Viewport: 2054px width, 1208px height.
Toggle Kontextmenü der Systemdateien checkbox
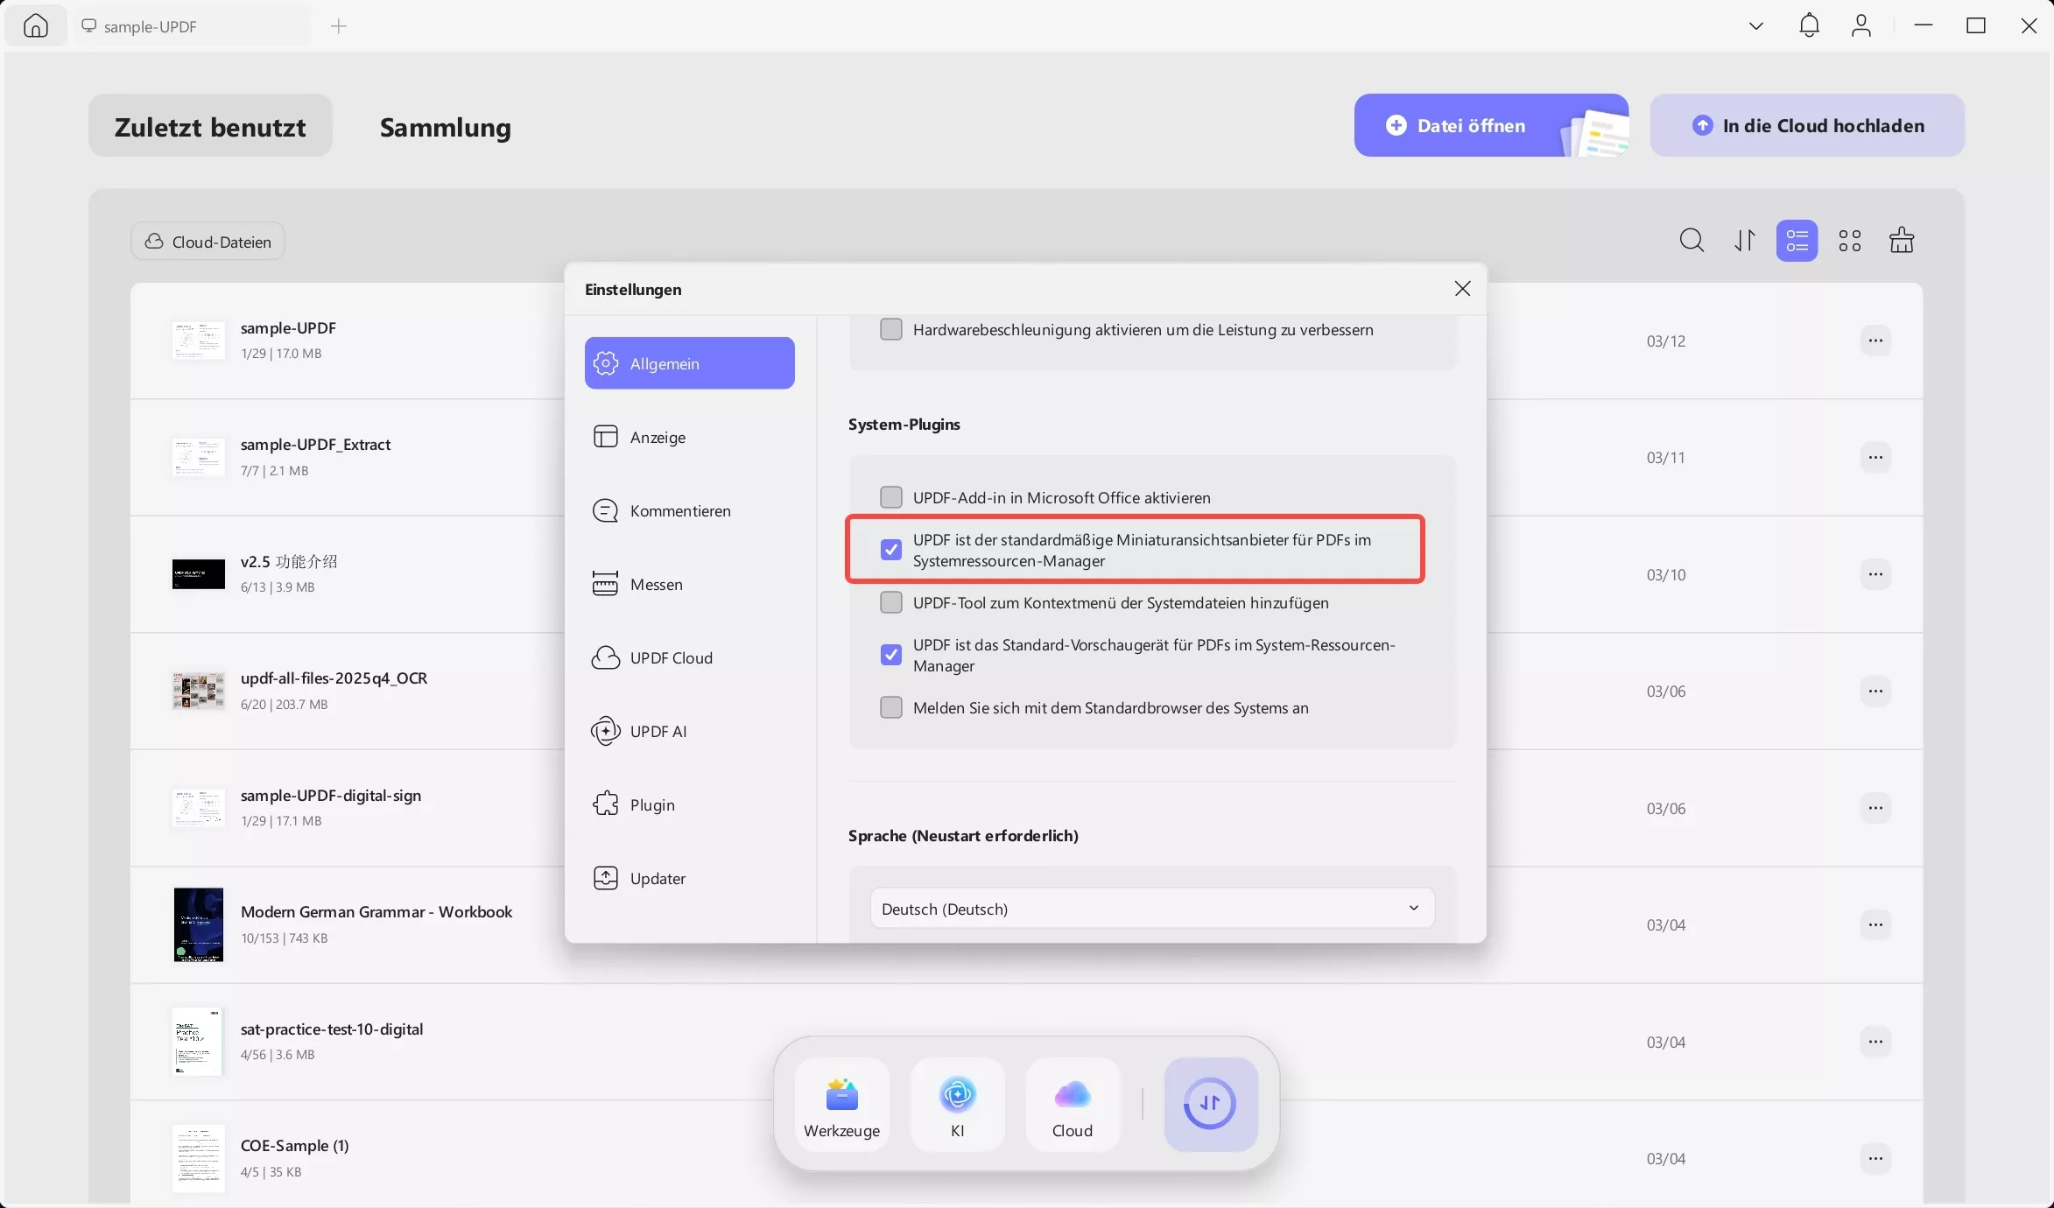point(890,602)
